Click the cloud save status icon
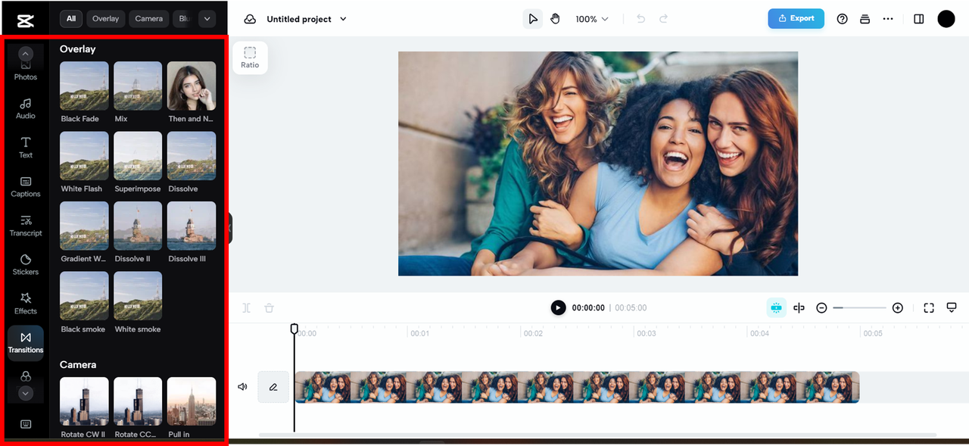The width and height of the screenshot is (969, 446). [250, 19]
